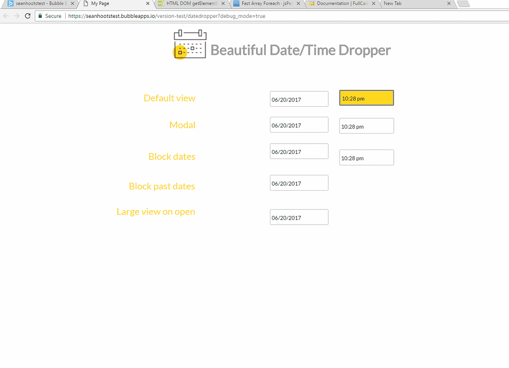Click the back navigation arrow
The width and height of the screenshot is (509, 368).
[x=5, y=15]
